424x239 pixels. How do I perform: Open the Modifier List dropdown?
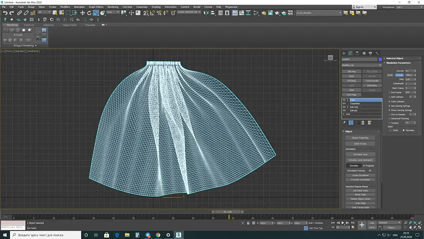pyautogui.click(x=361, y=65)
